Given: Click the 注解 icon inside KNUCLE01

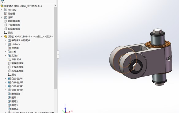Looking at the screenshot, I should point(9,52).
